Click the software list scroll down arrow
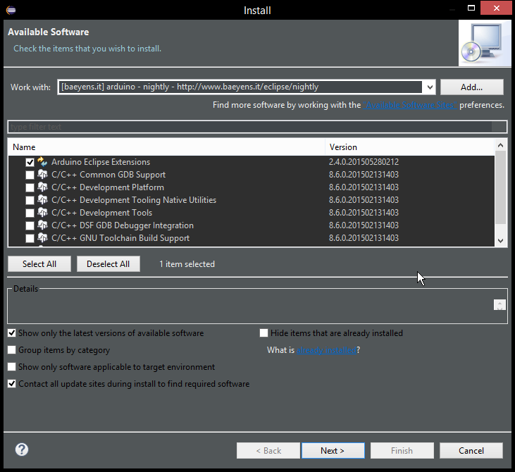 [500, 240]
